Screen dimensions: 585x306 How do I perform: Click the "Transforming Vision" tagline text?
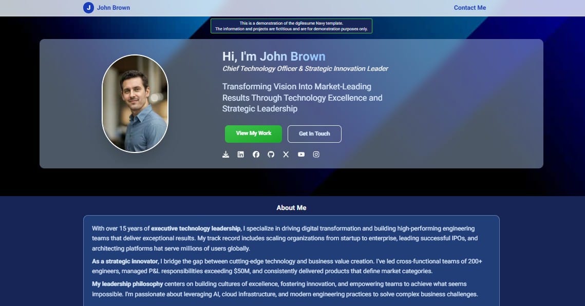[x=302, y=98]
